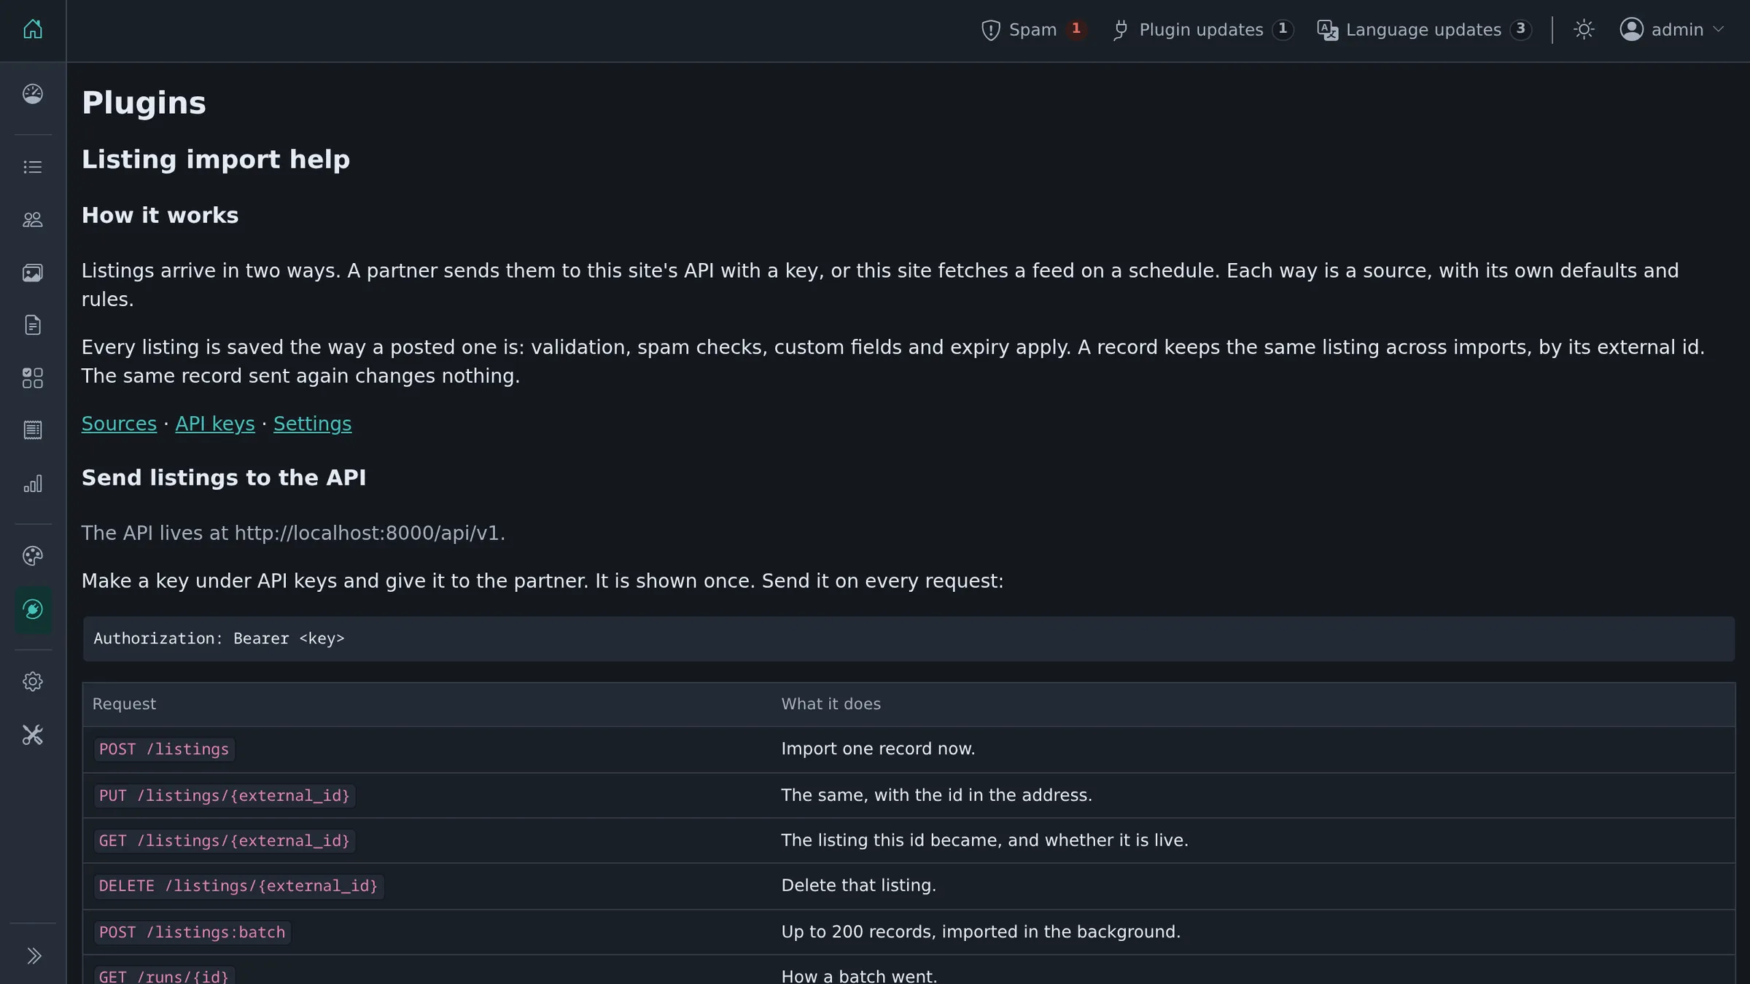This screenshot has width=1750, height=984.
Task: Click the Spam shield icon
Action: pos(990,30)
